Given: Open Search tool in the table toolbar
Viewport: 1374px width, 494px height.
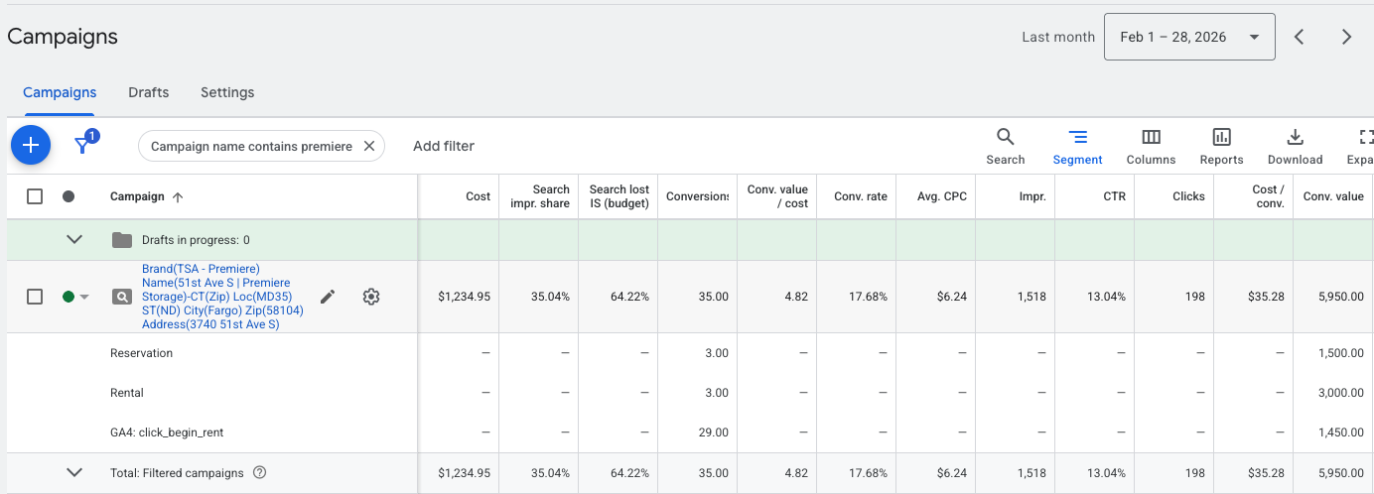Looking at the screenshot, I should (1005, 146).
